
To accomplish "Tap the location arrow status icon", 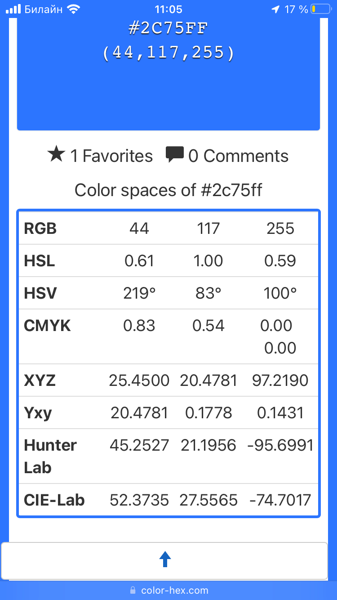I will pos(275,9).
